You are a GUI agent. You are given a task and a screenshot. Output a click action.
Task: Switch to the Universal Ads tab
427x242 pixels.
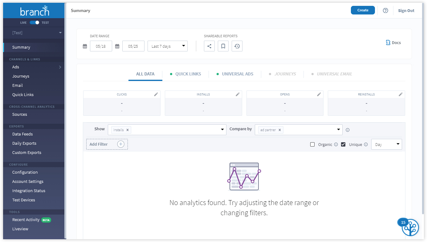coord(238,74)
